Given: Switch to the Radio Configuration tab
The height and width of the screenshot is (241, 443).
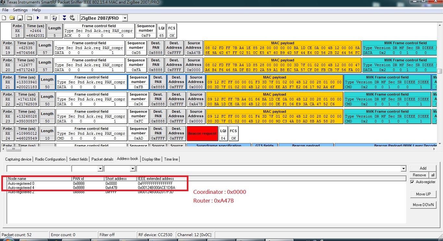Looking at the screenshot, I should pyautogui.click(x=50, y=159).
